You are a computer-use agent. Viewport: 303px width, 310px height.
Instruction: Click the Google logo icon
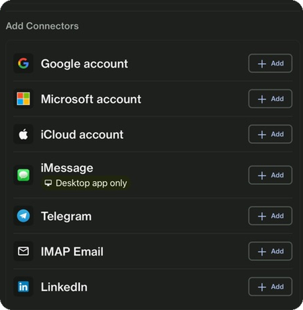[x=24, y=63]
